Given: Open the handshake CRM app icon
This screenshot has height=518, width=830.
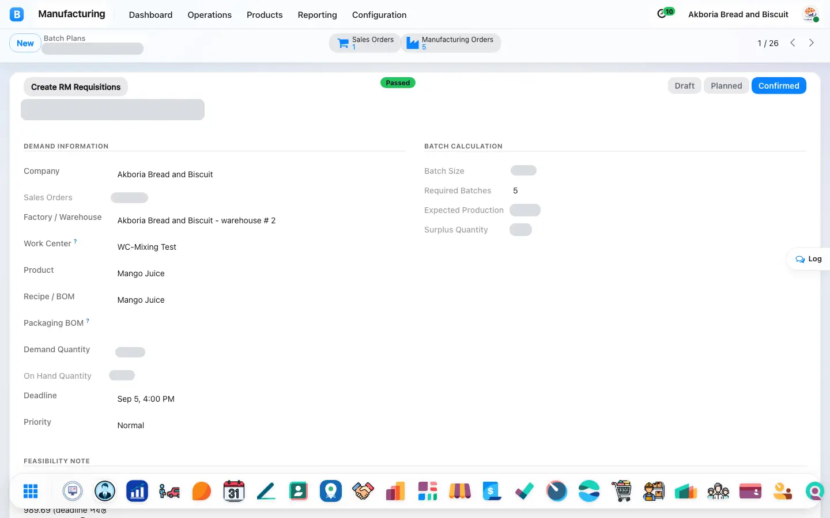Looking at the screenshot, I should coord(363,491).
